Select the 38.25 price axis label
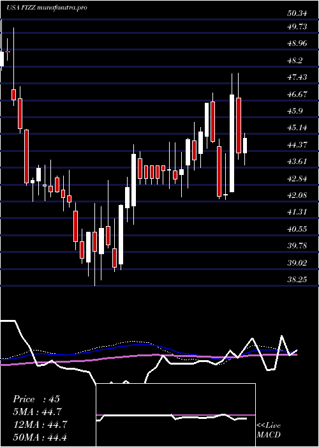This screenshot has width=319, height=447. coord(297,280)
